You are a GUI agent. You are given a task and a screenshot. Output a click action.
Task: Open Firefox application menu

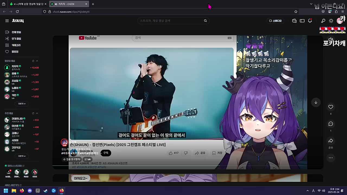point(343,12)
